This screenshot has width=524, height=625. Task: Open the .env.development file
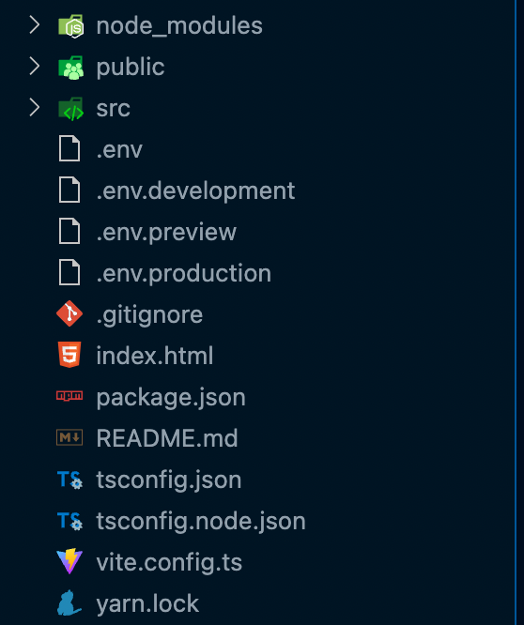[195, 191]
